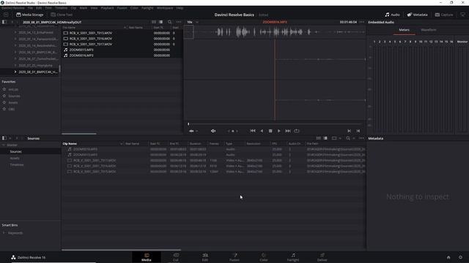
Task: Switch to the Waveform tab
Action: [x=428, y=30]
